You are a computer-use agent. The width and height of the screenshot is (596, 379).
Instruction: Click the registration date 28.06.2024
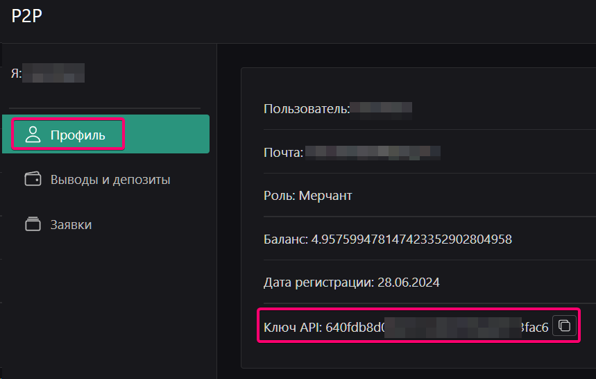409,283
